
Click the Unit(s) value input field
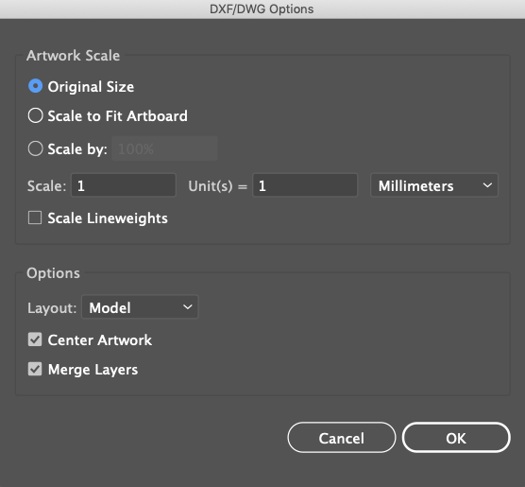305,185
